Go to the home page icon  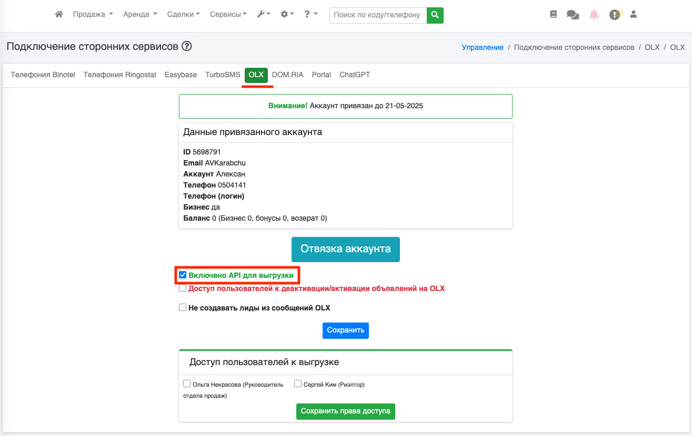(59, 15)
